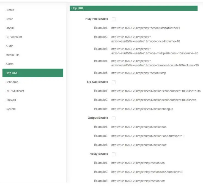
Task: Enable the Play File Enable checkbox
Action: [x=114, y=19]
